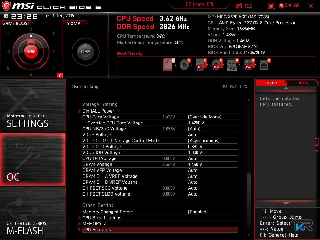Edit DRAM Voltage 1.440 V field

click(195, 164)
